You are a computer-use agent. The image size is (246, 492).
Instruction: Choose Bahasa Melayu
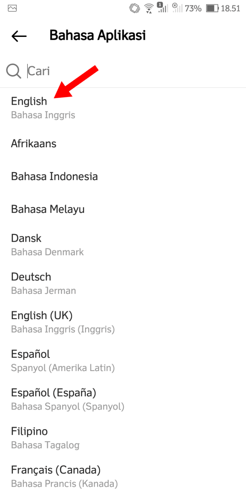pyautogui.click(x=48, y=209)
